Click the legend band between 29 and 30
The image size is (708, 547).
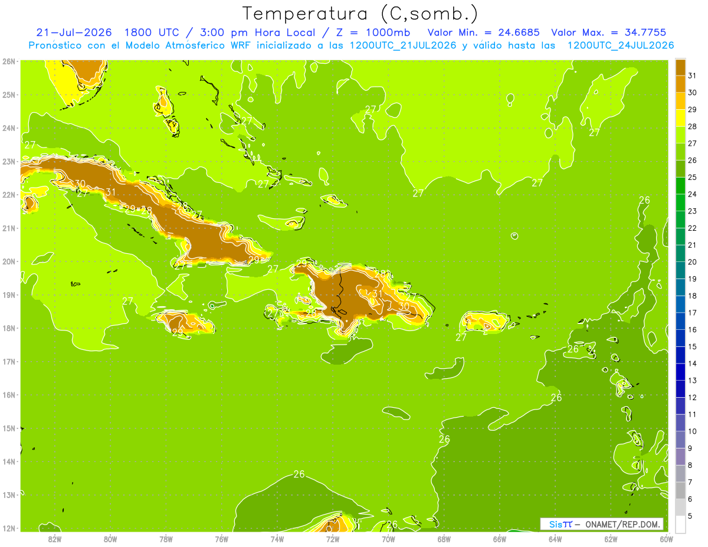click(680, 101)
